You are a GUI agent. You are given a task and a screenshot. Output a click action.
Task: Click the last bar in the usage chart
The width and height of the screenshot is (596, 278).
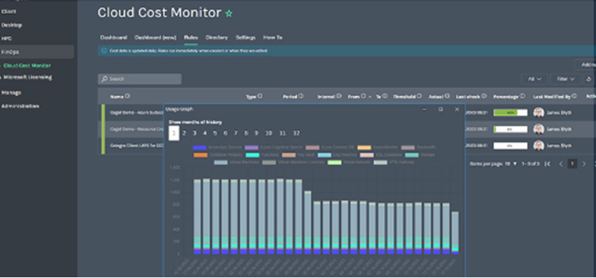pos(455,233)
